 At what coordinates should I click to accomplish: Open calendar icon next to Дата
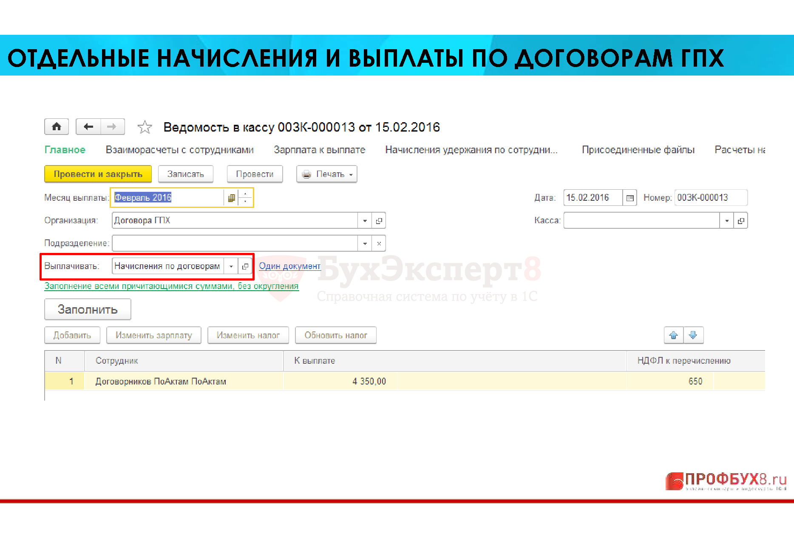coord(630,198)
